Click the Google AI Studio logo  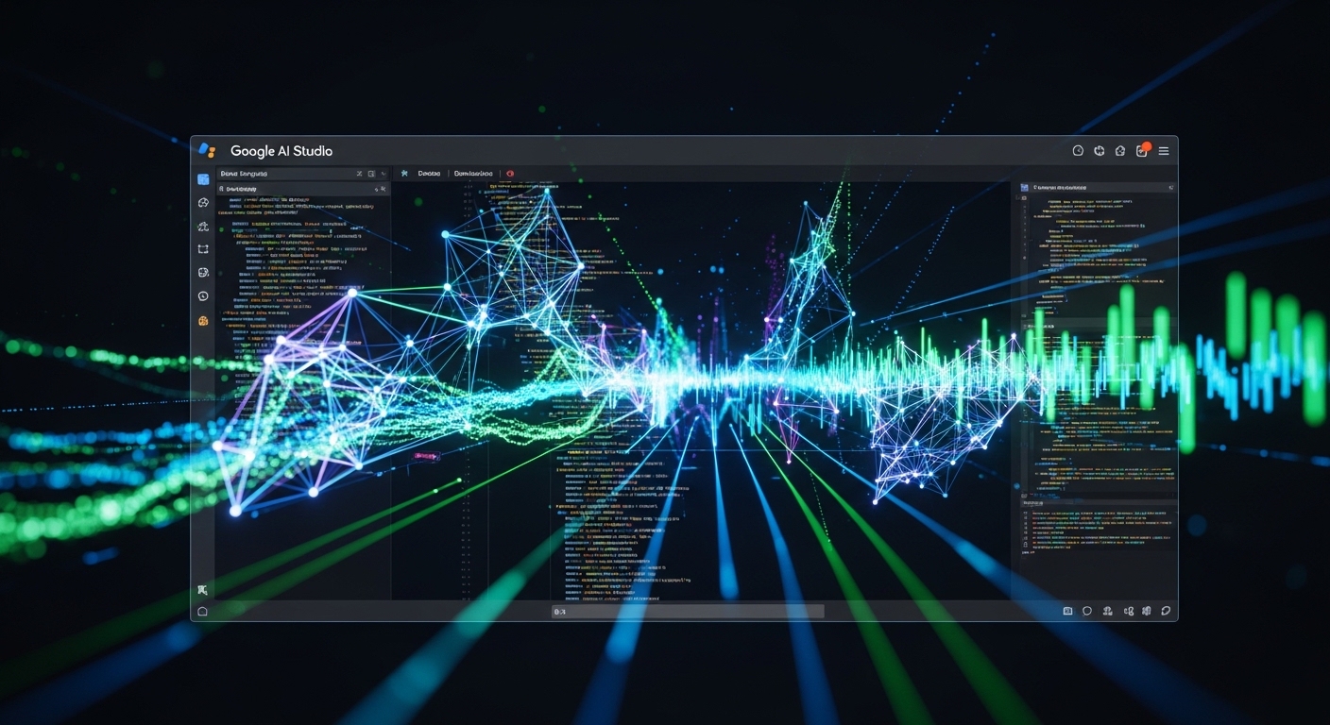[x=208, y=150]
